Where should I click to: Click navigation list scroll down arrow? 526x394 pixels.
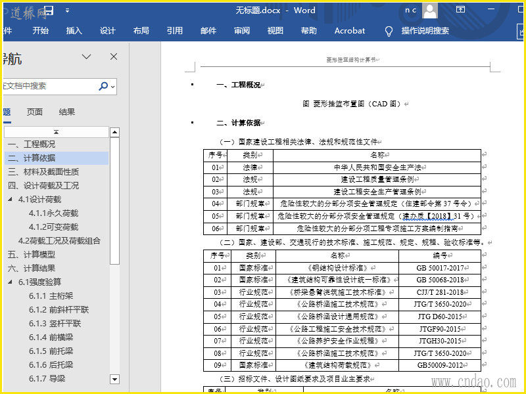click(x=114, y=379)
